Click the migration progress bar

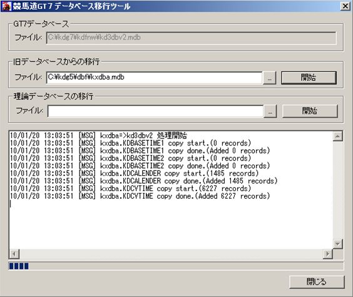point(176,266)
